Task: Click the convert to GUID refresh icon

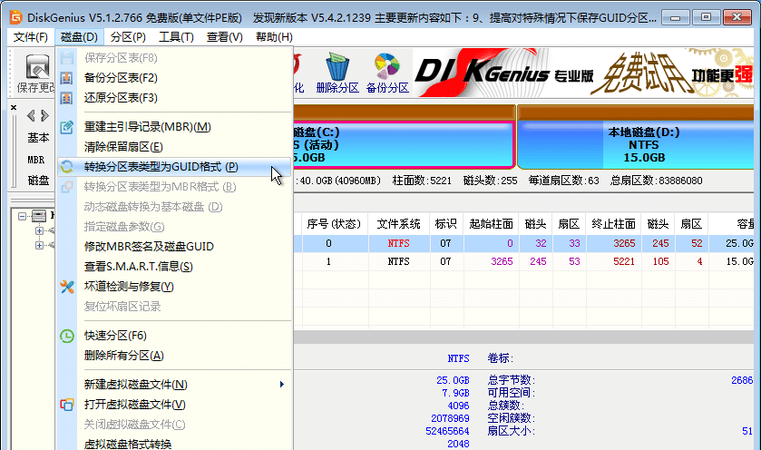Action: click(x=67, y=167)
